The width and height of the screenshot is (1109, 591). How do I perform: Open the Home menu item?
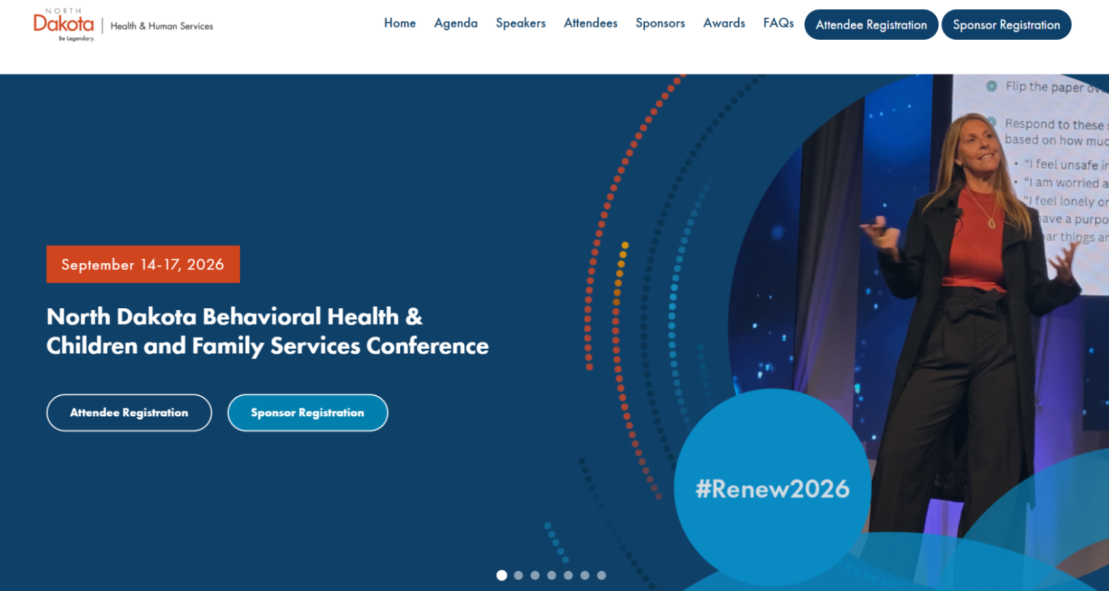click(x=400, y=23)
